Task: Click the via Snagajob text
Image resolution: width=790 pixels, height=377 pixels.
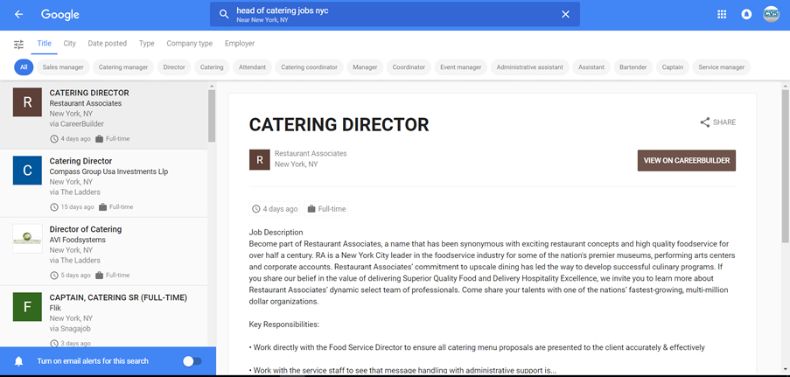Action: pyautogui.click(x=70, y=329)
